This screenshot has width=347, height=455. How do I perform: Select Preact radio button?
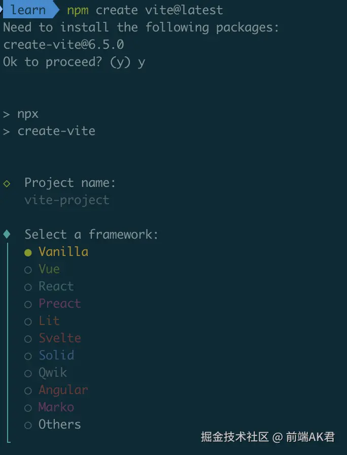(x=28, y=304)
